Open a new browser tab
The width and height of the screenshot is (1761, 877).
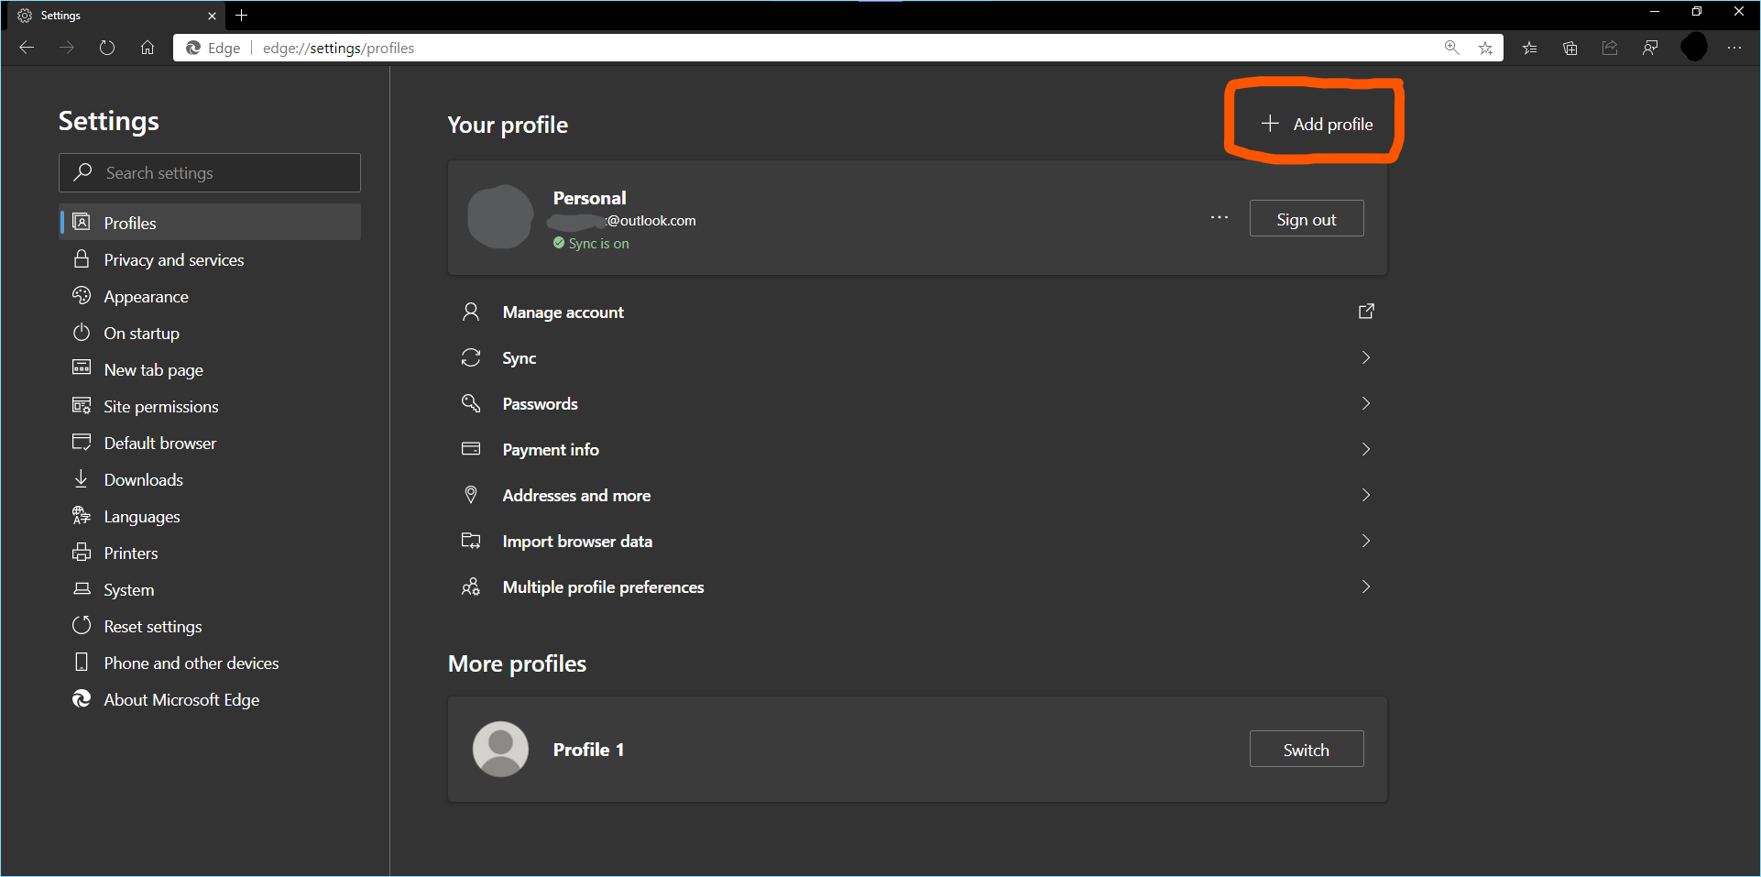(x=241, y=15)
